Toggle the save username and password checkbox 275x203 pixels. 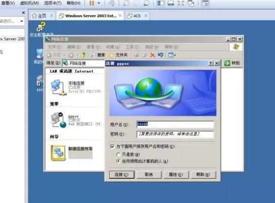(x=112, y=146)
